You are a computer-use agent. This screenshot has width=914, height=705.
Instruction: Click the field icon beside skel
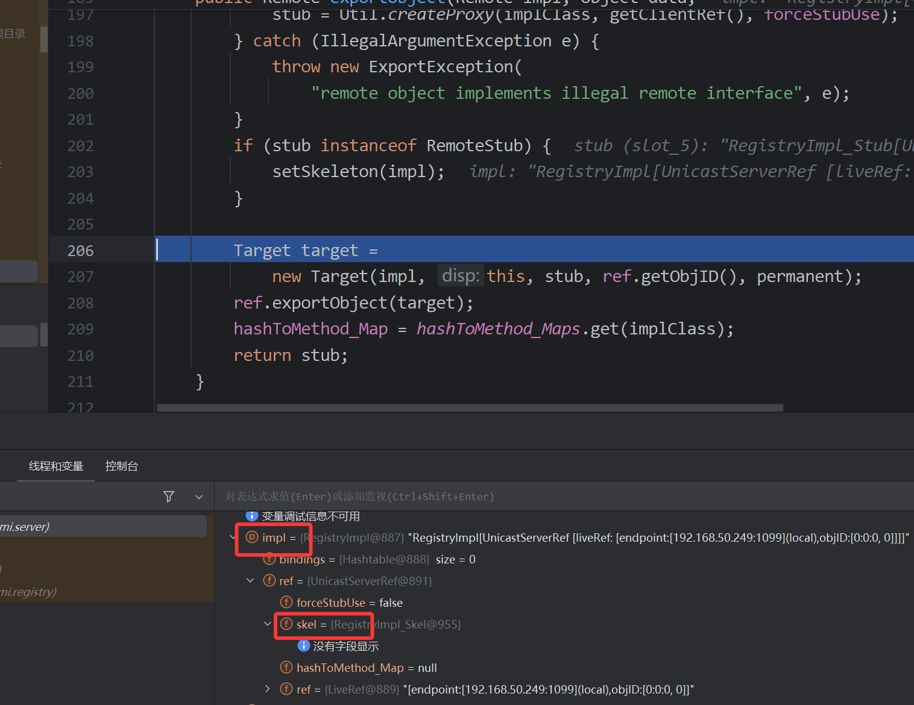[286, 624]
